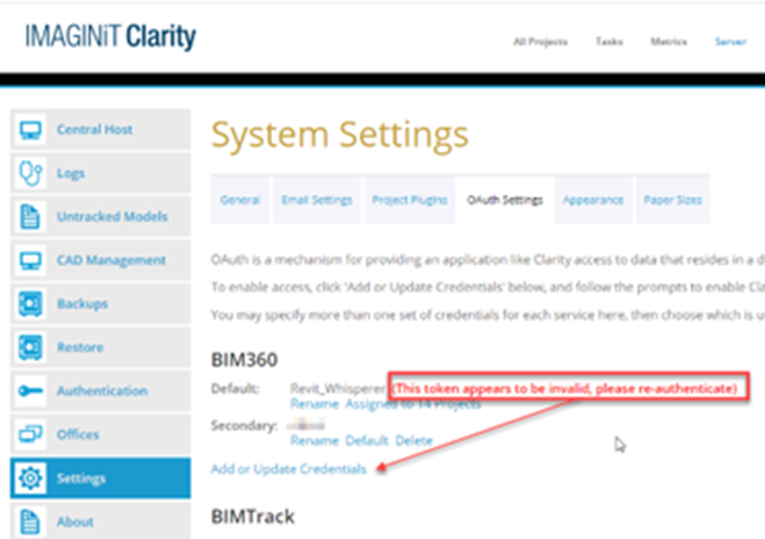Click the Central Host monitor icon
Image resolution: width=765 pixels, height=539 pixels.
30,129
